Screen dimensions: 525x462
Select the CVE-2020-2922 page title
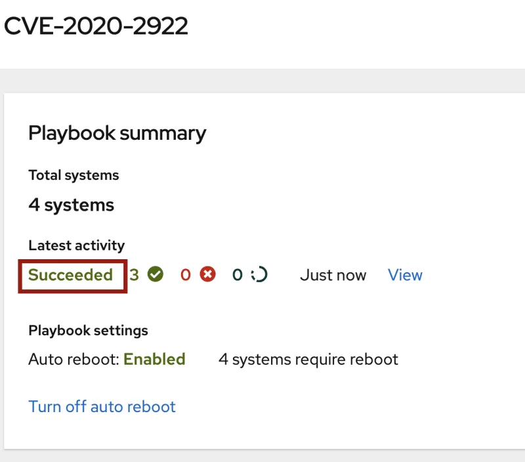(x=96, y=25)
